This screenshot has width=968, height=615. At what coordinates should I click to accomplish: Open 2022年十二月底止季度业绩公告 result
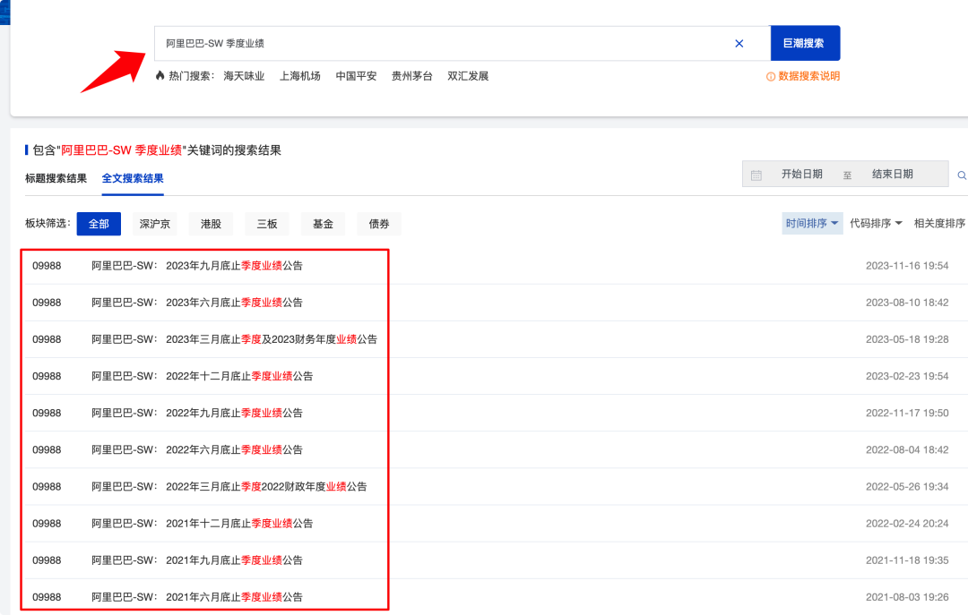239,376
